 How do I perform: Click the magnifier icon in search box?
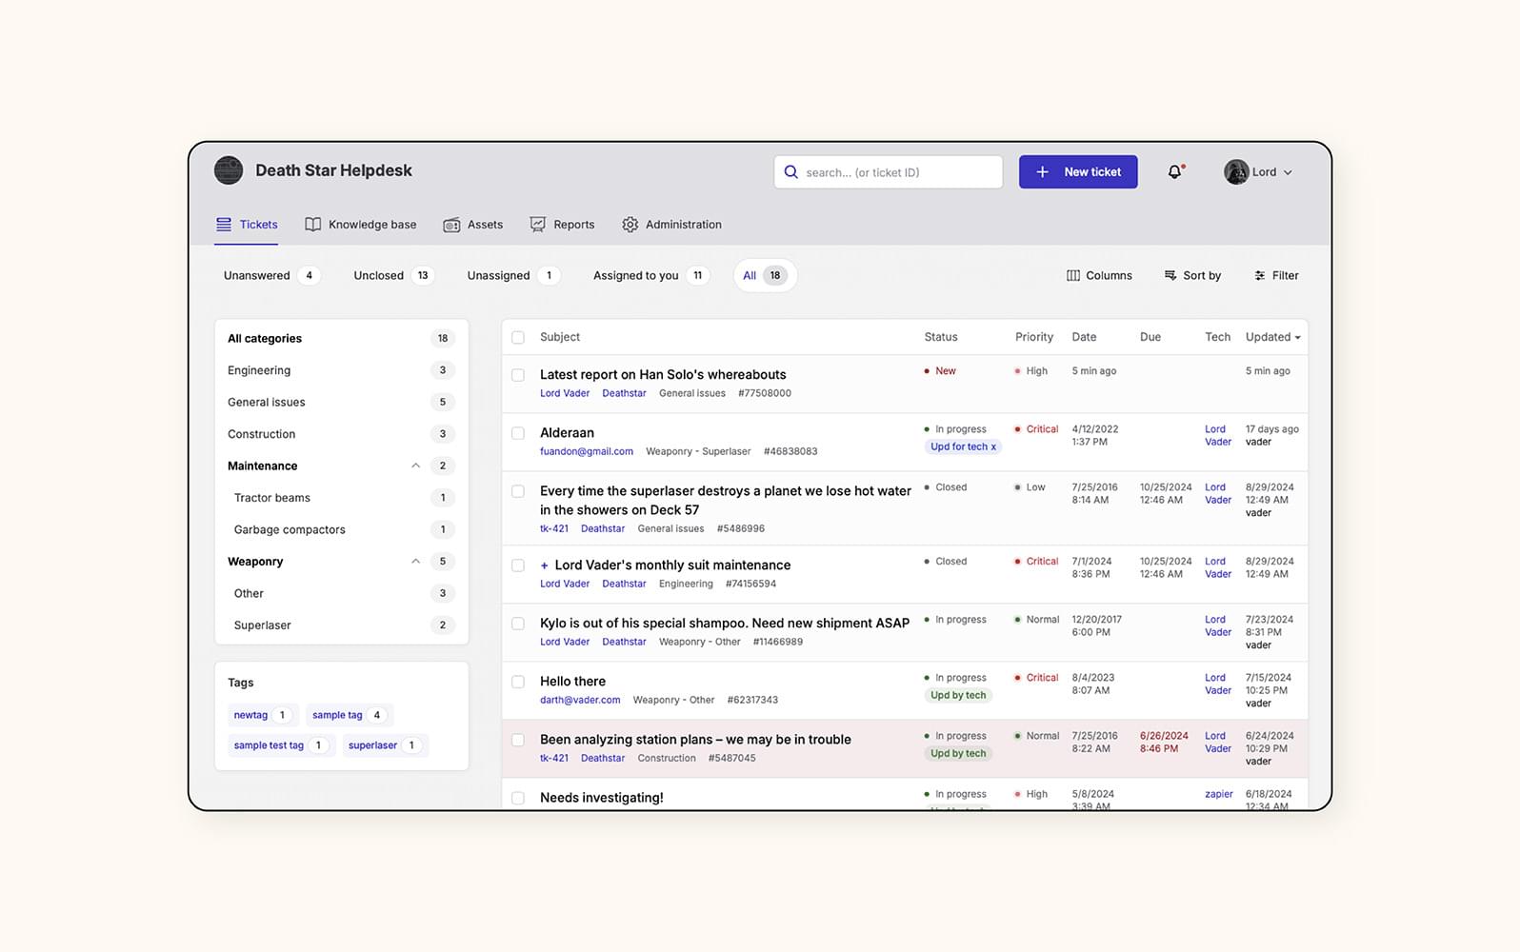[x=790, y=172]
